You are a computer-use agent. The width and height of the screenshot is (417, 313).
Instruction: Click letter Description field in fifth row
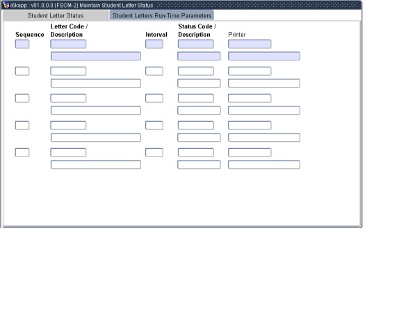point(96,165)
